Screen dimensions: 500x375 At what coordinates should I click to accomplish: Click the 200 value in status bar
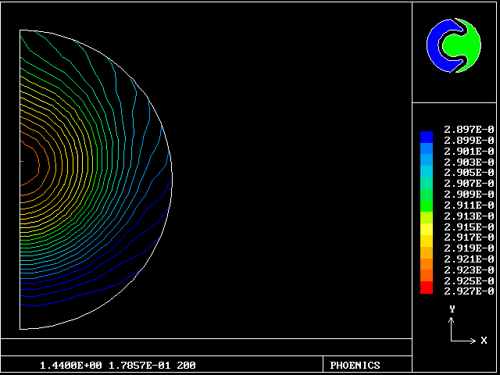click(x=186, y=365)
